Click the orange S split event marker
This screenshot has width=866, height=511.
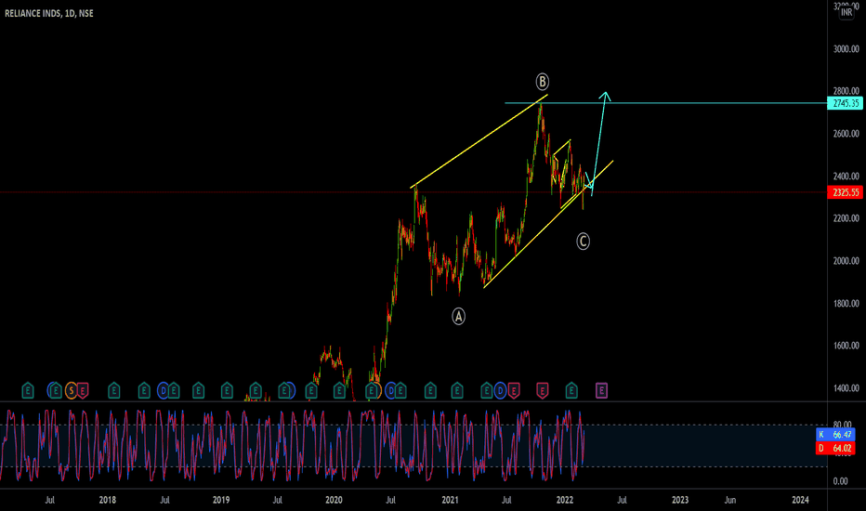[x=71, y=391]
